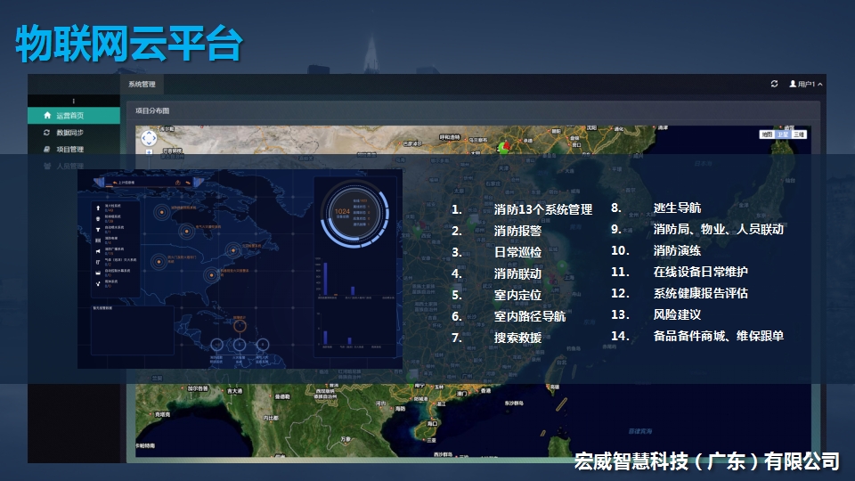Viewport: 855px width, 481px height.
Task: Click the up-arrow system icon in dashboard list
Action: (98, 208)
